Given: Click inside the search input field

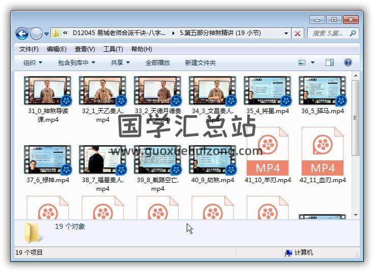Looking at the screenshot, I should 328,33.
